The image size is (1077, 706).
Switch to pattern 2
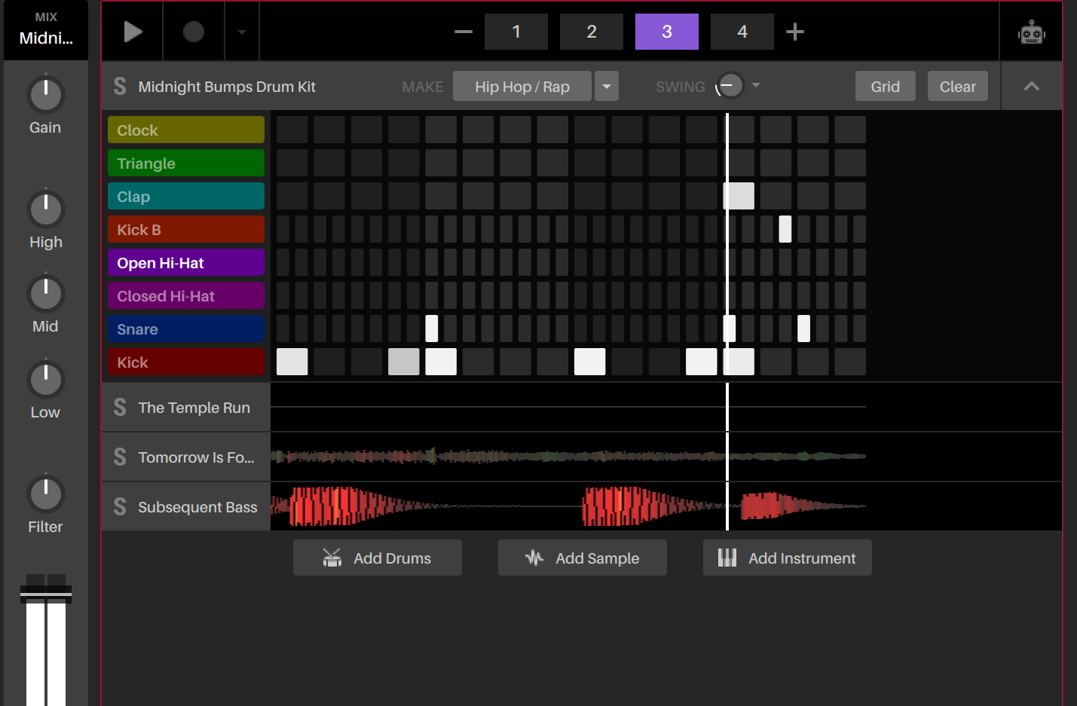point(592,32)
